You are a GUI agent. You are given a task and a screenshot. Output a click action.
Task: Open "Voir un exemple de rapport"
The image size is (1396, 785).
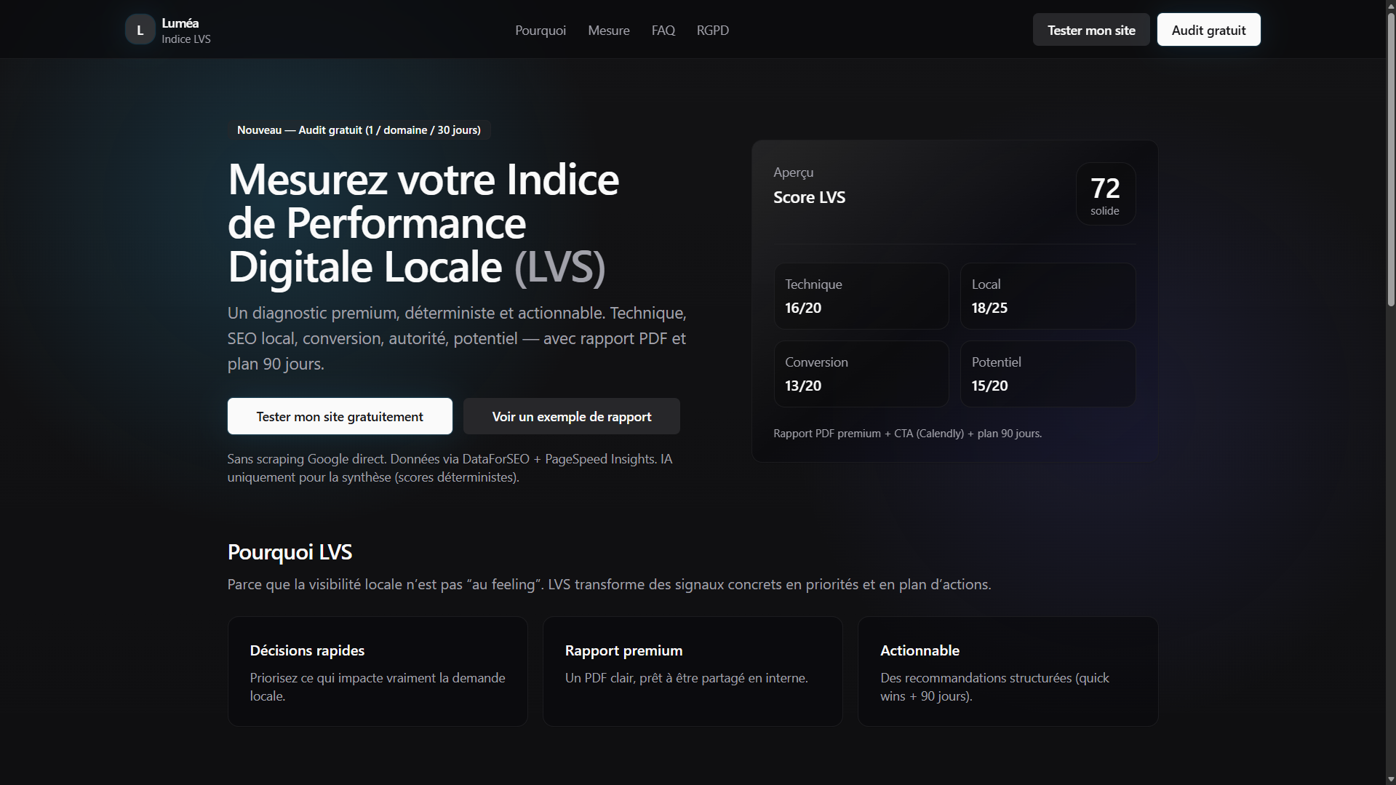point(571,416)
